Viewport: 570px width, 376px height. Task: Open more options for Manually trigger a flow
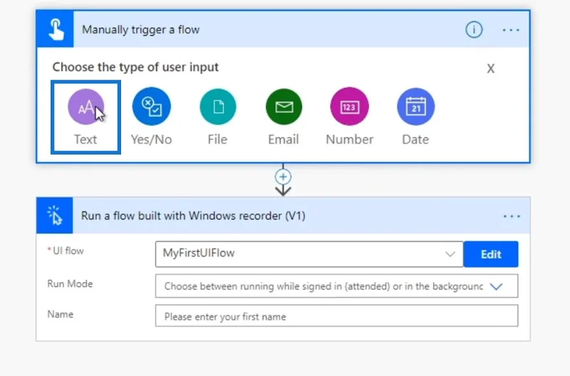pyautogui.click(x=511, y=30)
